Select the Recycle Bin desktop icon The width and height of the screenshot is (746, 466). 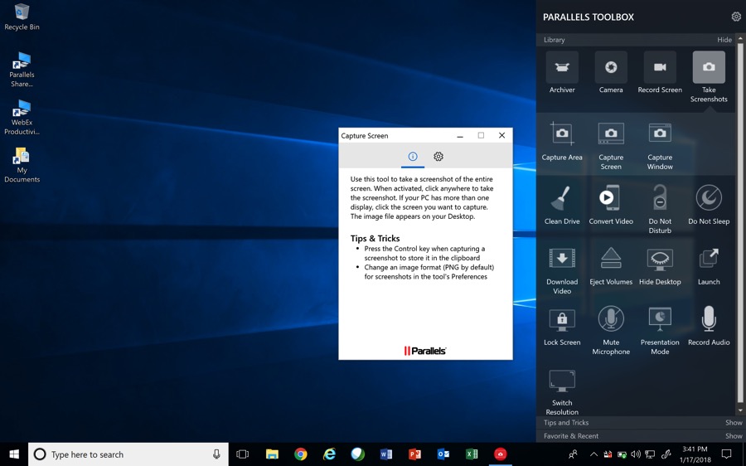(x=22, y=17)
